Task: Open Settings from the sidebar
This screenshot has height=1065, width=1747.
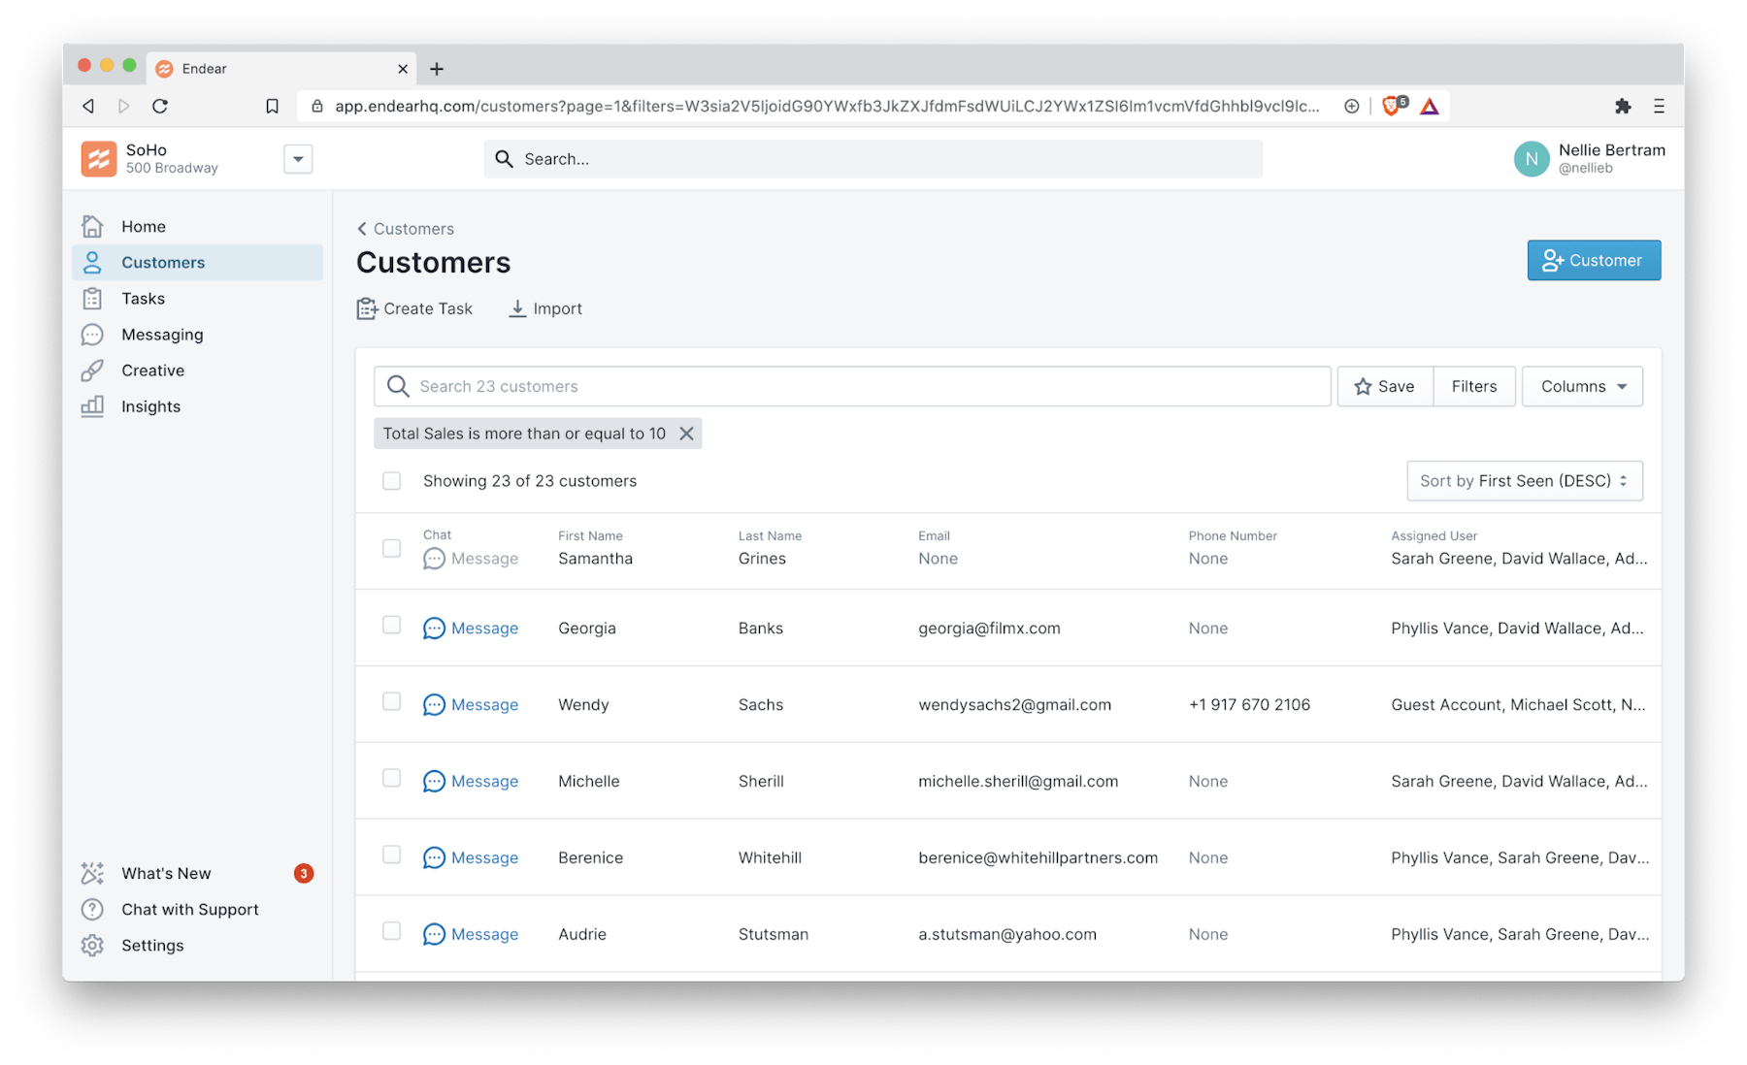Action: (x=197, y=945)
